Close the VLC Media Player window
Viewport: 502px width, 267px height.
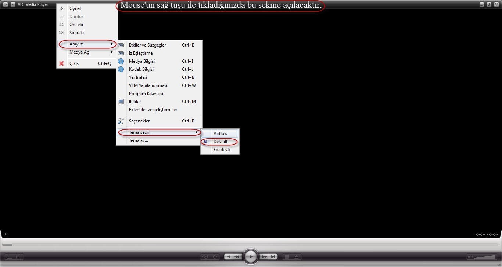click(x=496, y=4)
